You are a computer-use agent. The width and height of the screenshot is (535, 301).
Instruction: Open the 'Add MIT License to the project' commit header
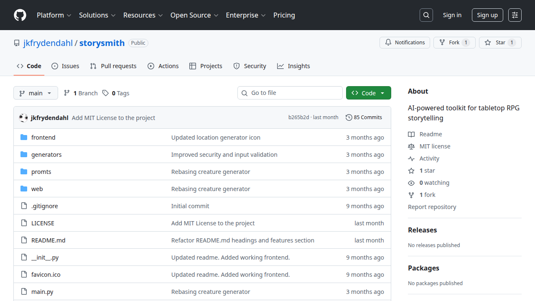pyautogui.click(x=113, y=118)
